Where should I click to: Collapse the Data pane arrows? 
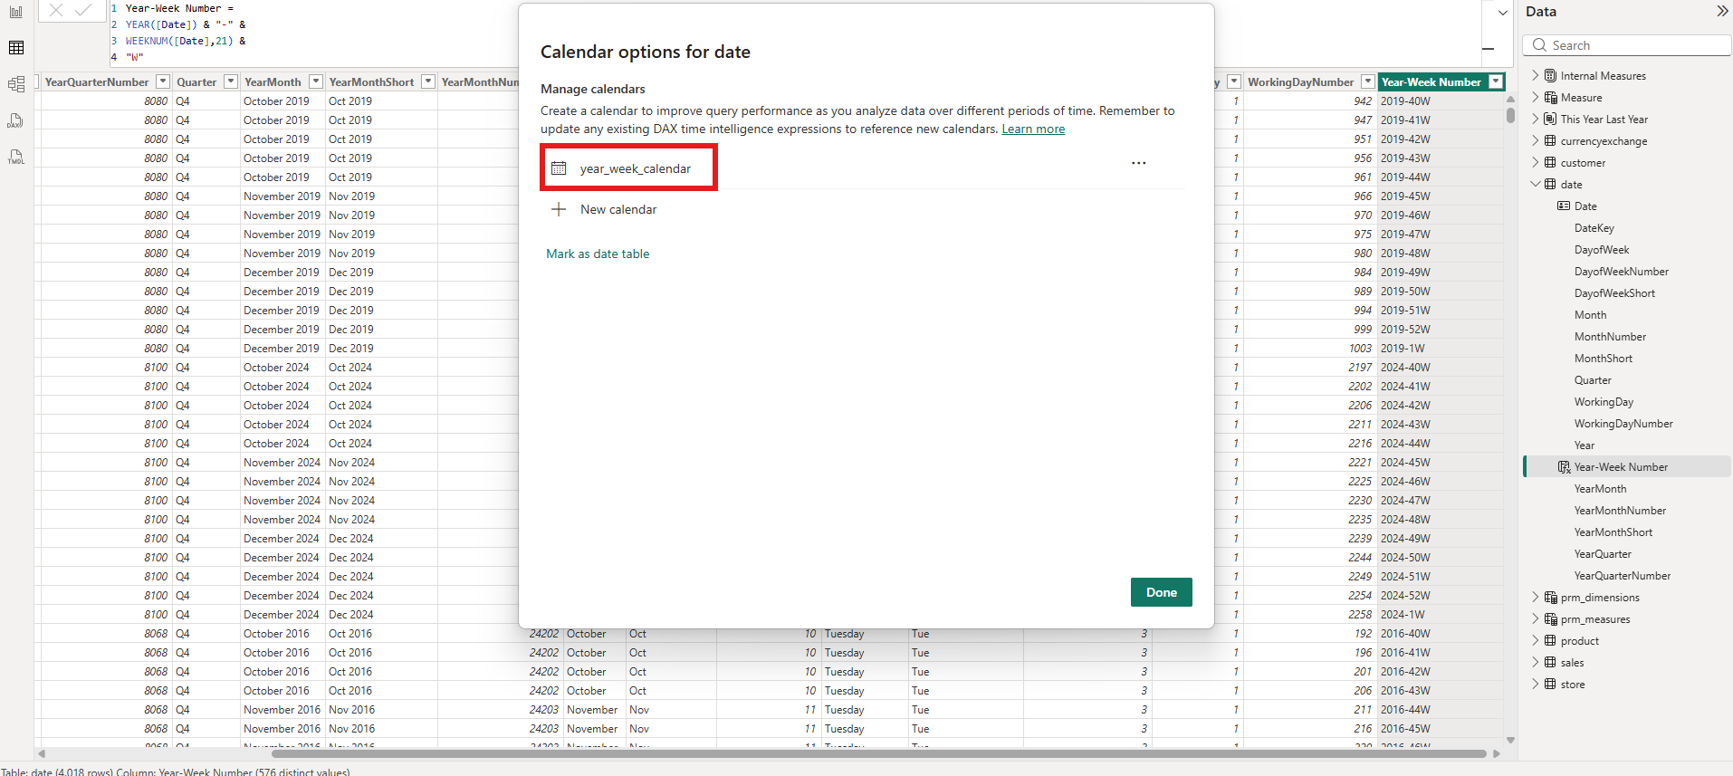1721,12
